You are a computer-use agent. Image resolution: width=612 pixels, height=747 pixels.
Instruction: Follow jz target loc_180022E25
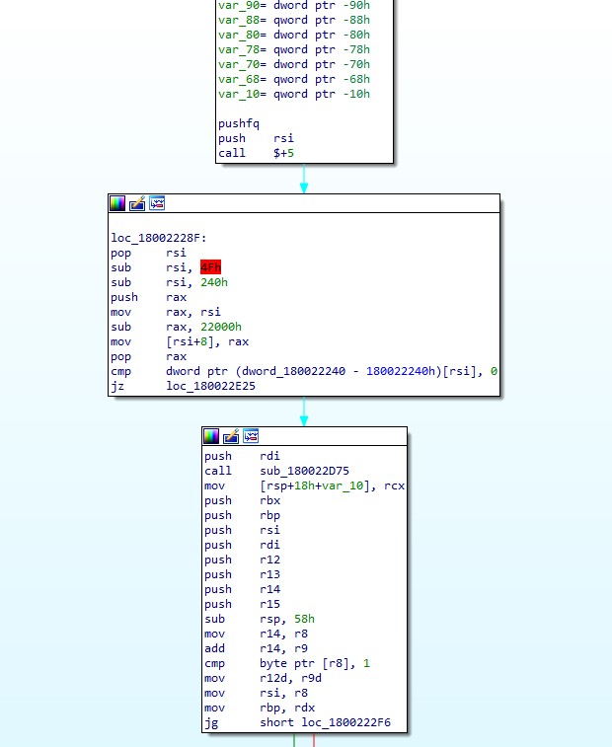coord(210,386)
